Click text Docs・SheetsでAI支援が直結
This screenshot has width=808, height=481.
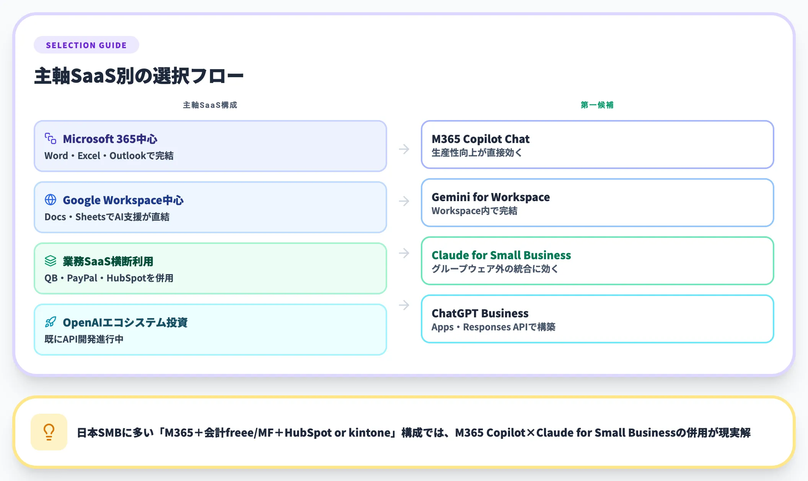pos(107,217)
